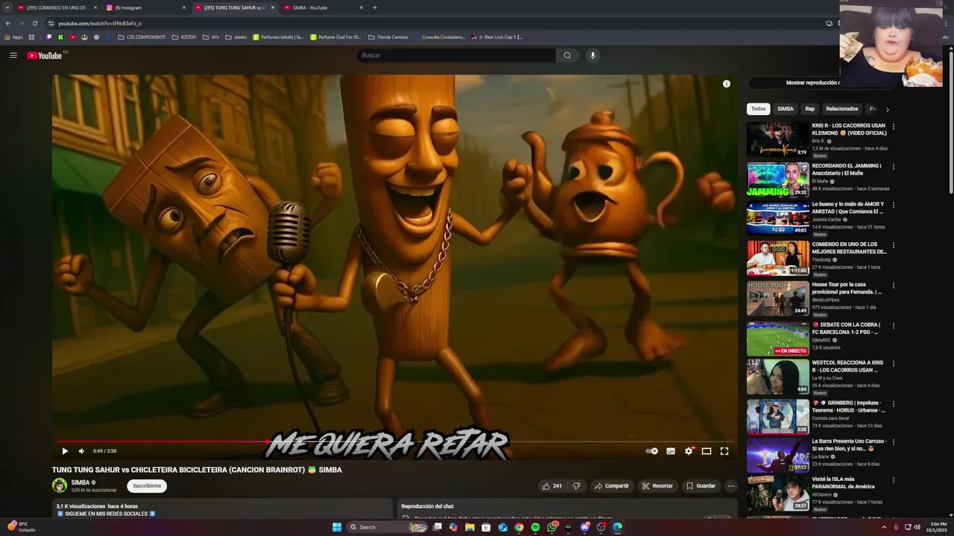954x536 pixels.
Task: Dislike the video with thumbs down
Action: (576, 486)
